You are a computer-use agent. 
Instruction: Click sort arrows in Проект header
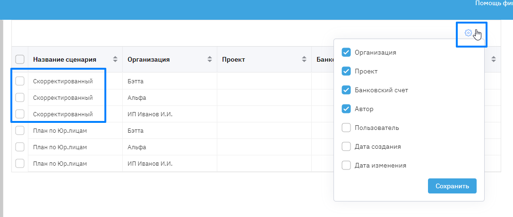point(304,59)
